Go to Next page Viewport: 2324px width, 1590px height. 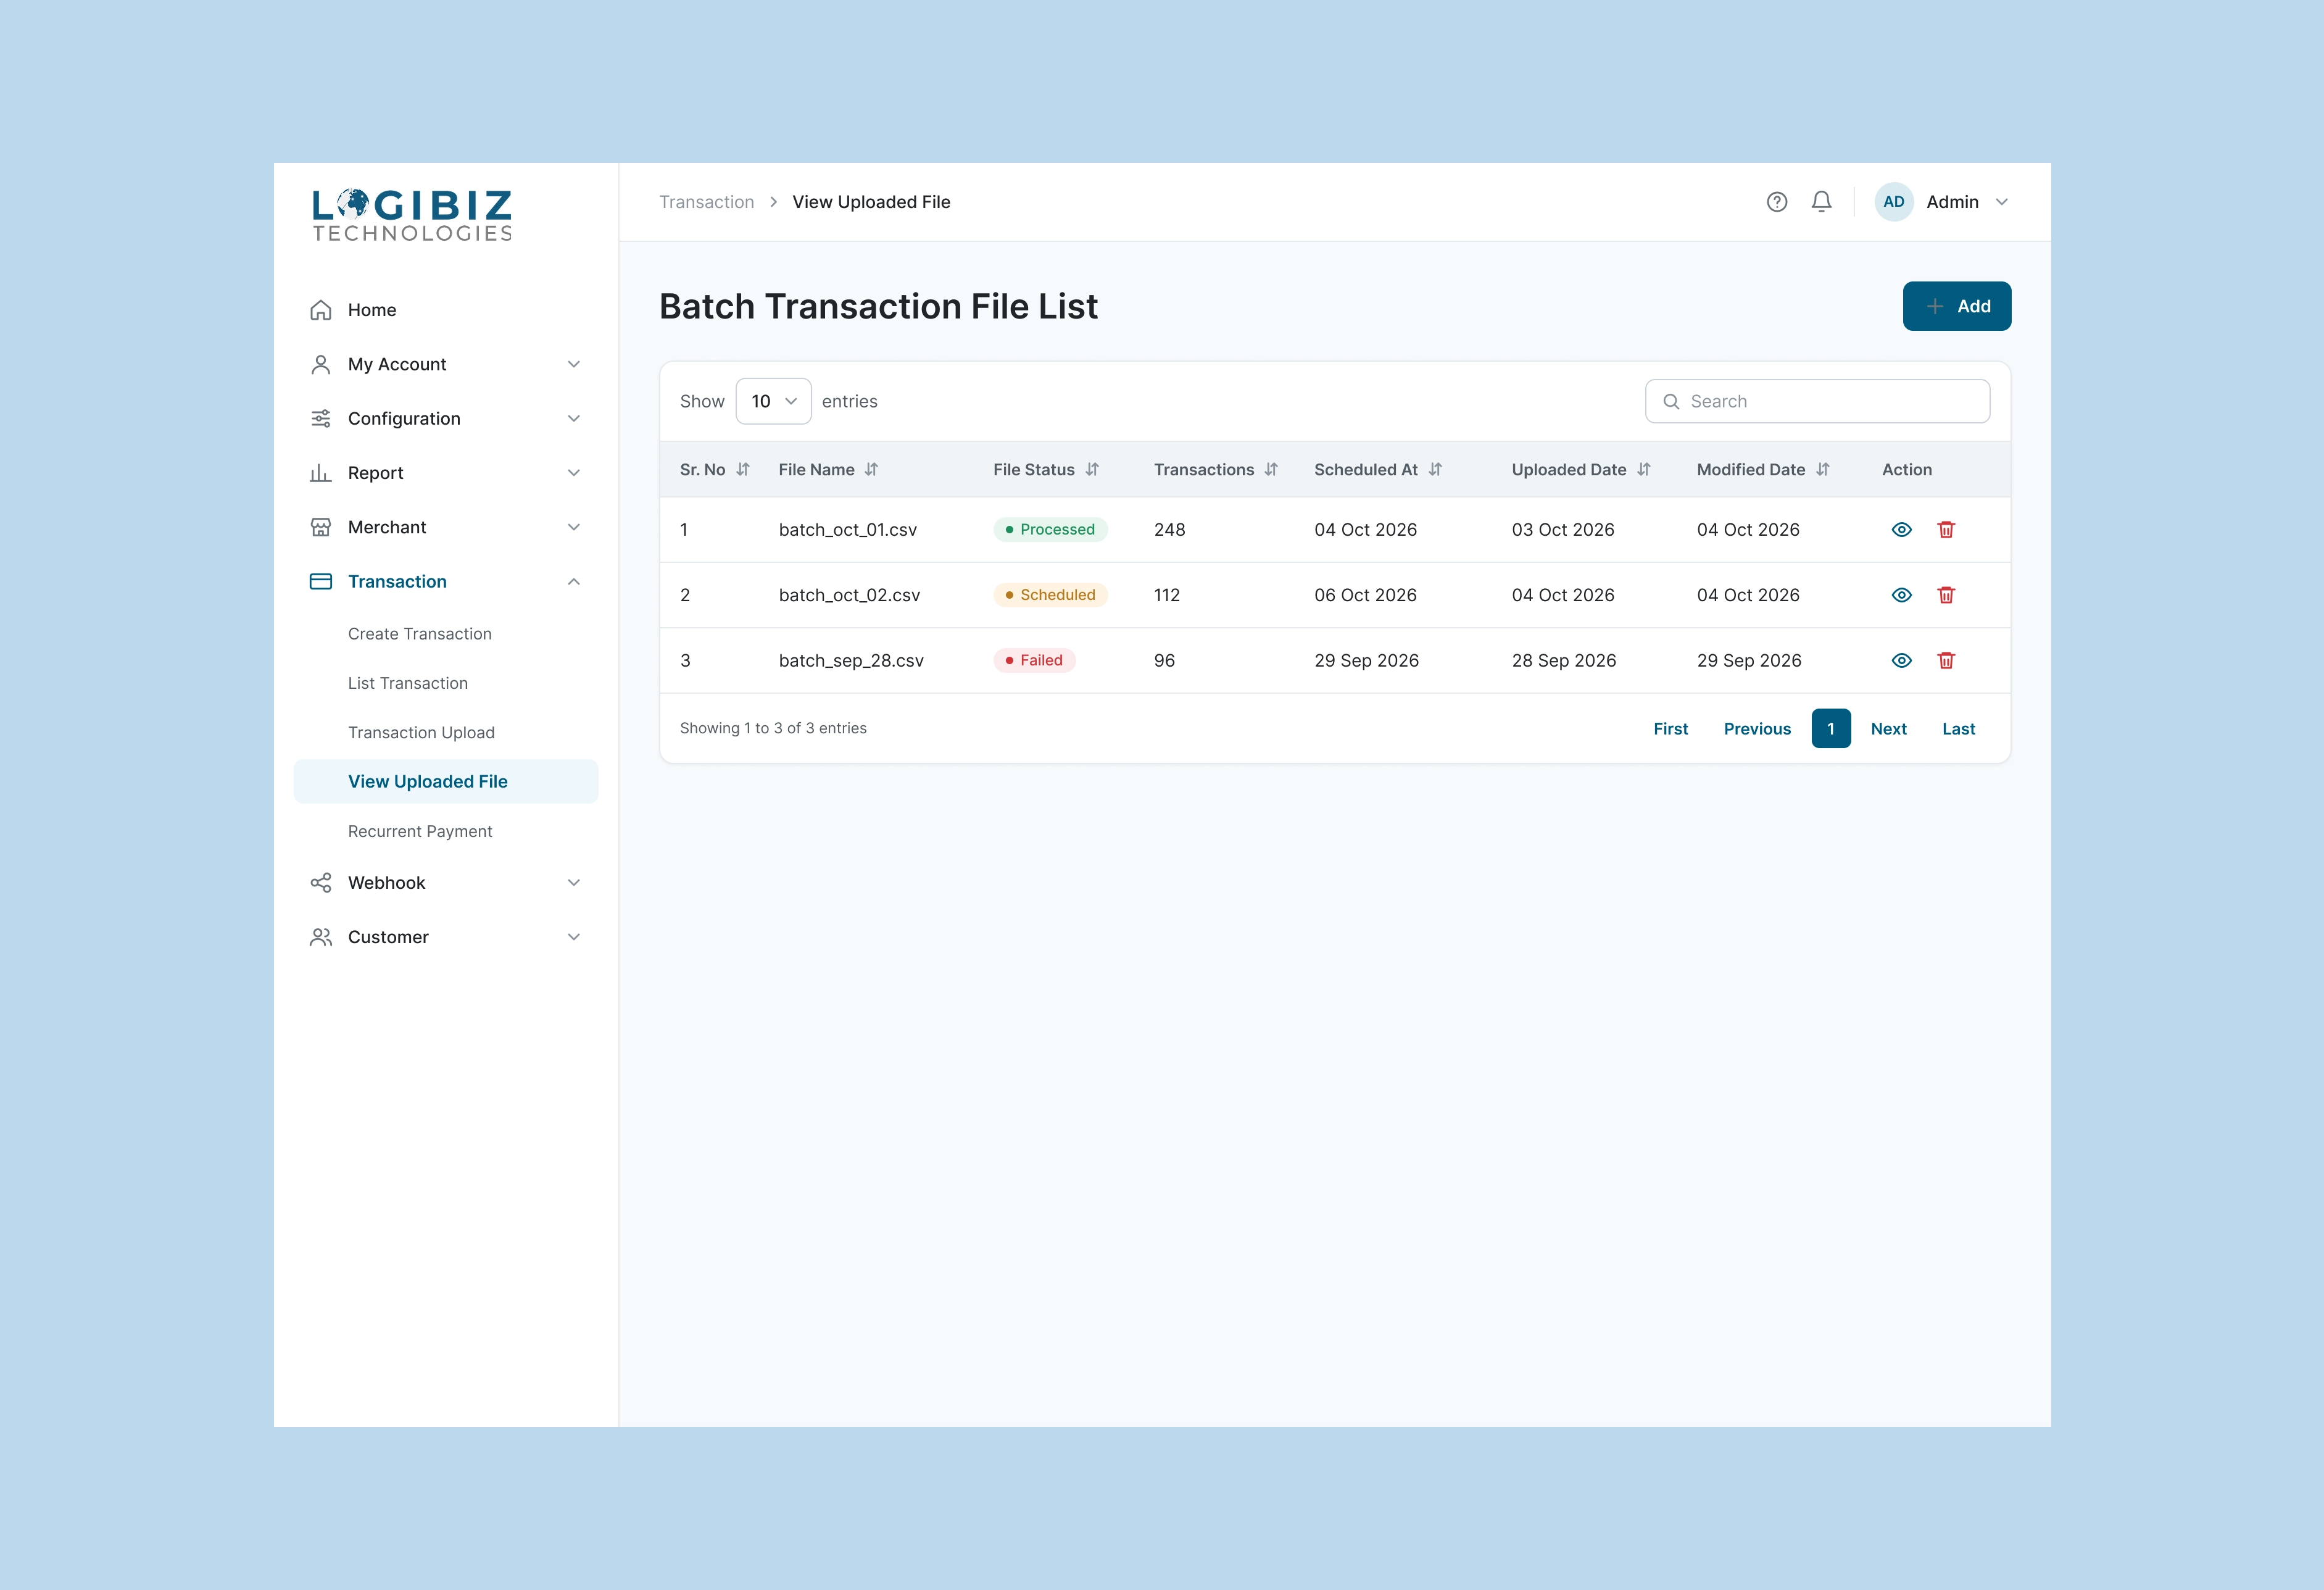tap(1888, 729)
